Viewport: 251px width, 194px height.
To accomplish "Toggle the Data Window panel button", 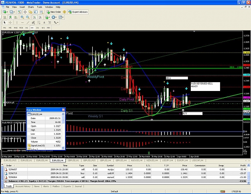I will tap(25, 12).
